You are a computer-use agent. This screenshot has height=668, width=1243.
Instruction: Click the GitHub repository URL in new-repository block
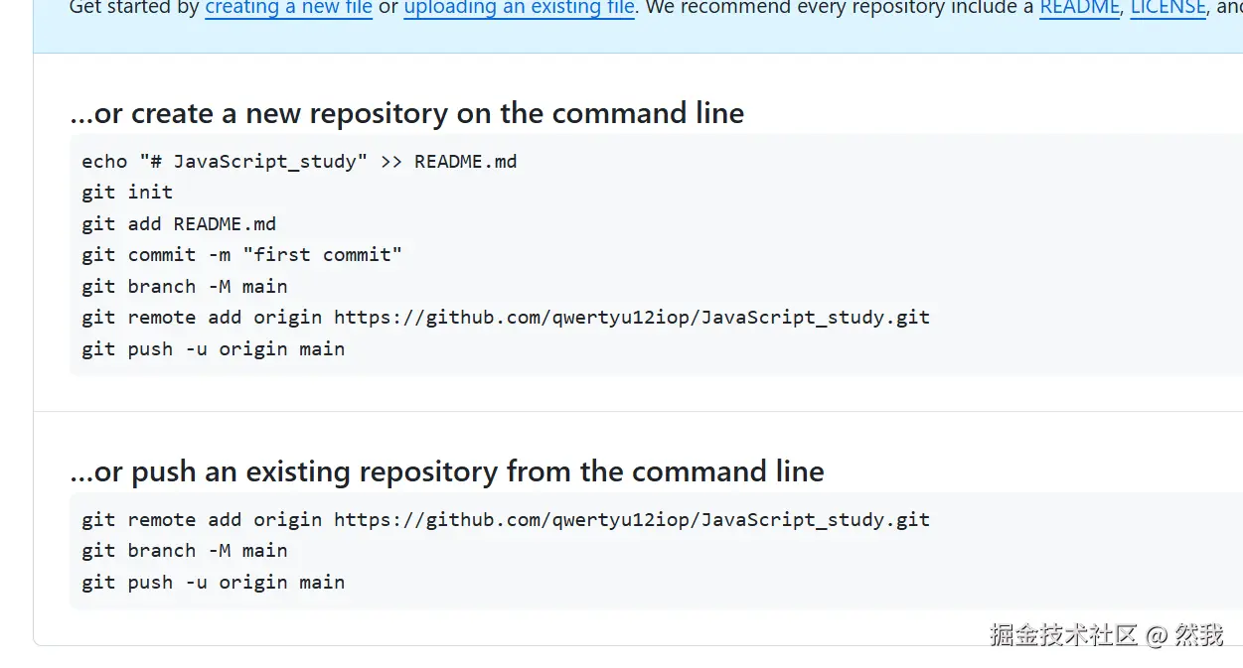coord(631,318)
